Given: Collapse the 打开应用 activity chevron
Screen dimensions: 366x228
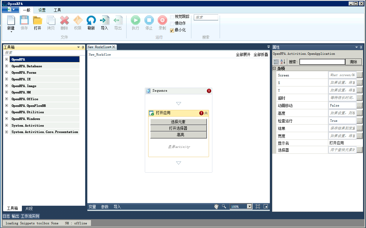Looking at the screenshot, I should click(206, 113).
